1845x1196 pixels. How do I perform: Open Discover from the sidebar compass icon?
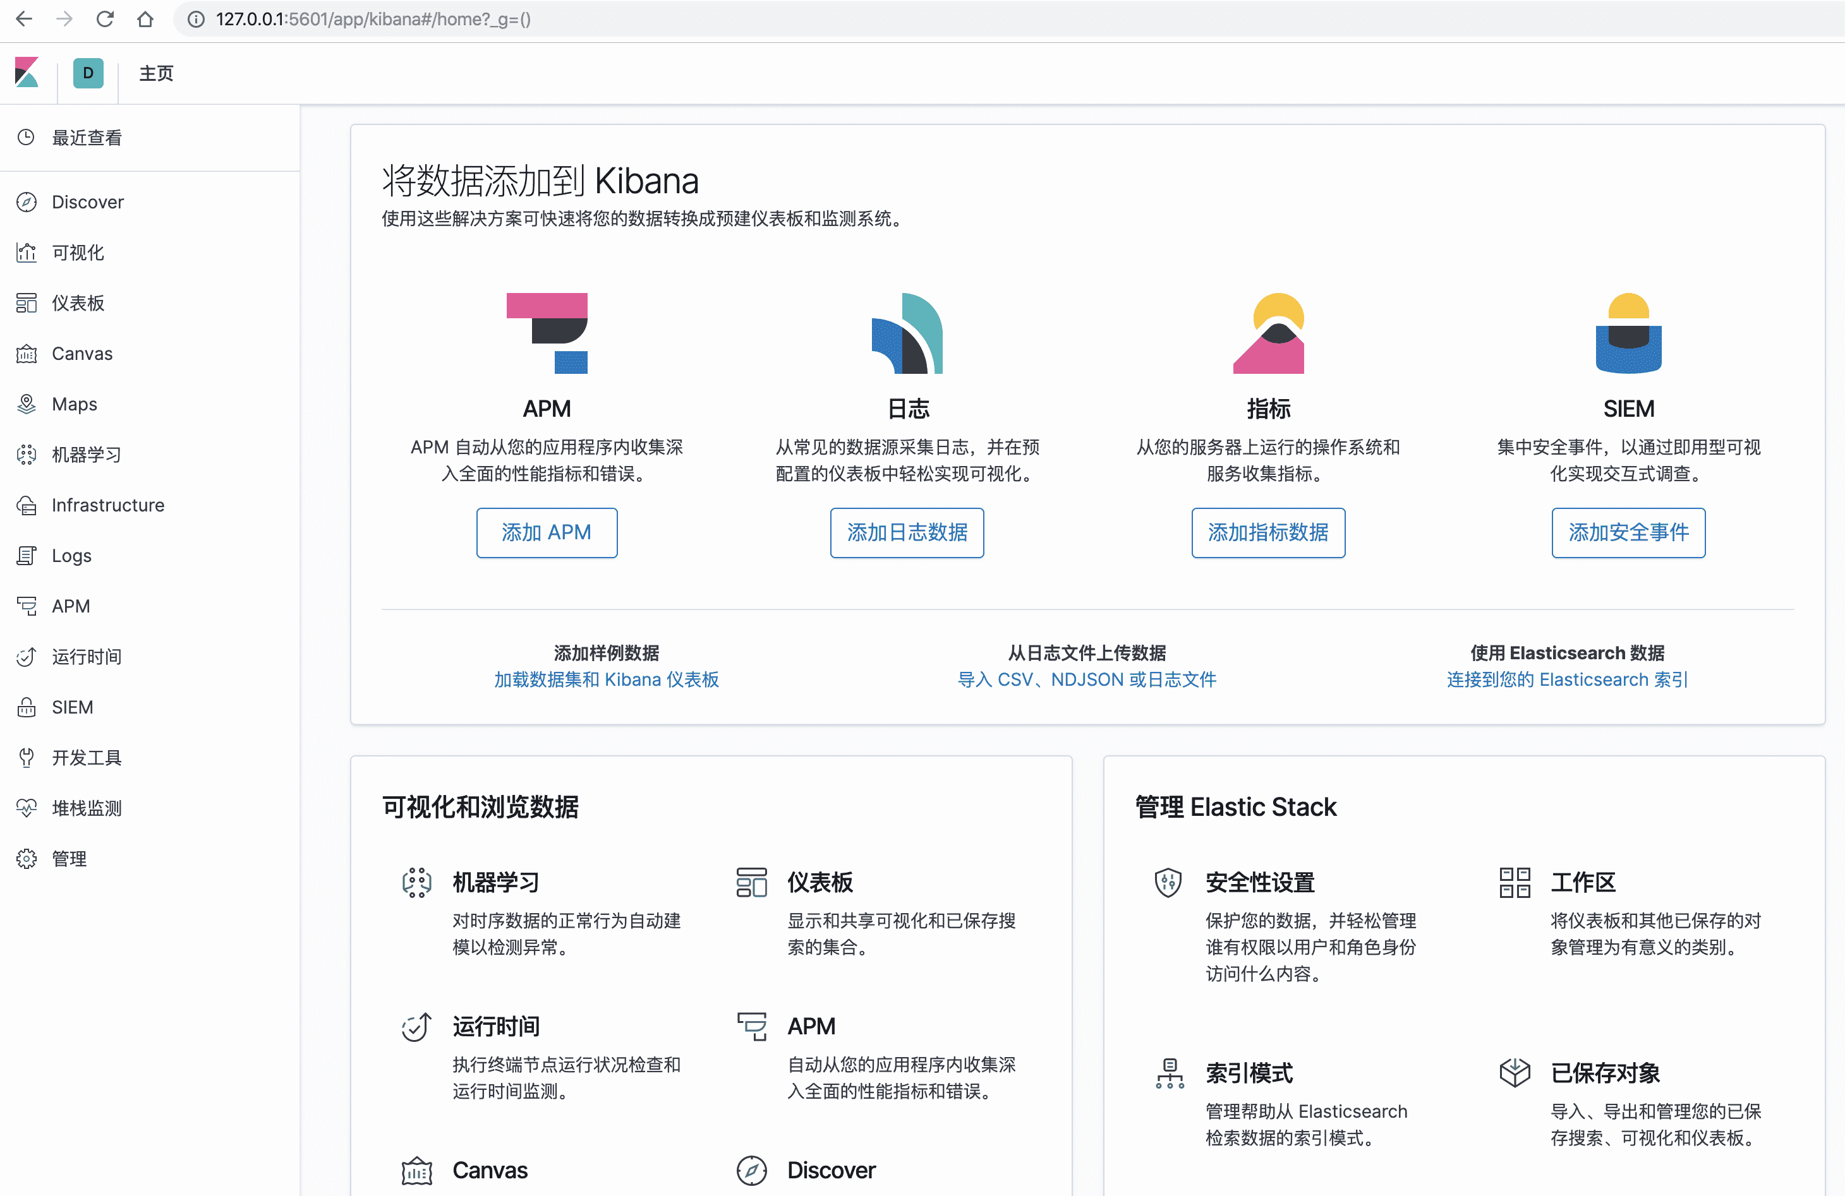pos(27,202)
